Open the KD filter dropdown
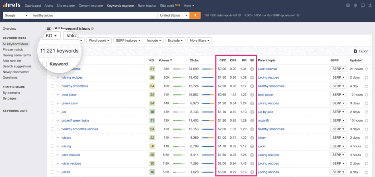 tap(51, 36)
